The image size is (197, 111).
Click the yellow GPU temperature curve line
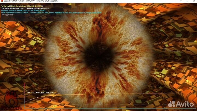(109, 95)
